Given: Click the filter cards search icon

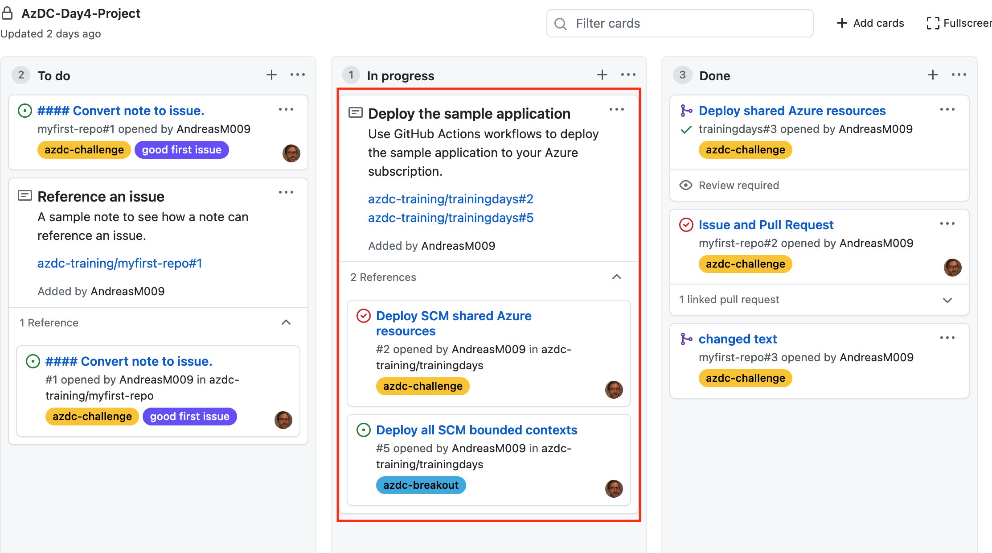Looking at the screenshot, I should tap(562, 23).
